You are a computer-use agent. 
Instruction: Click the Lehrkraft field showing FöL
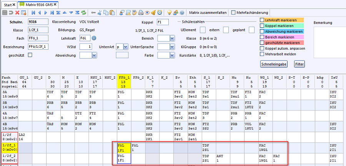click(85, 38)
